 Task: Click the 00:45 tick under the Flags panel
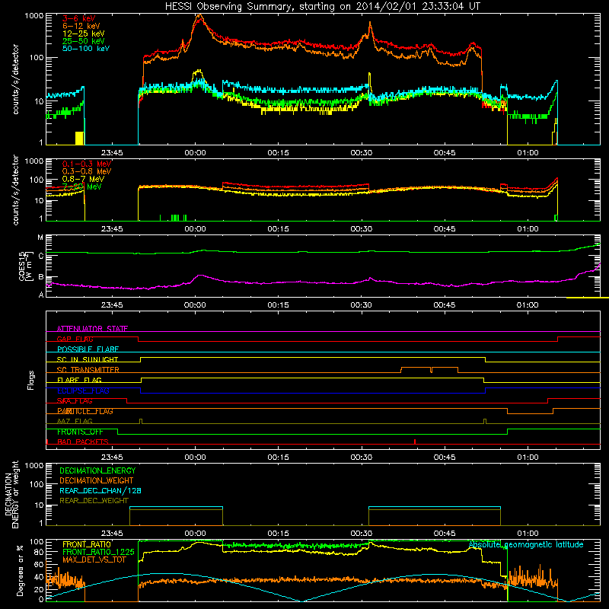point(445,458)
